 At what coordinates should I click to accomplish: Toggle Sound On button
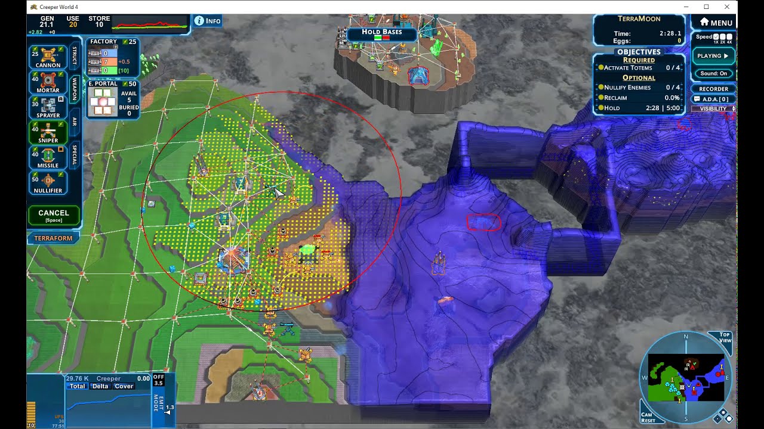coord(714,73)
